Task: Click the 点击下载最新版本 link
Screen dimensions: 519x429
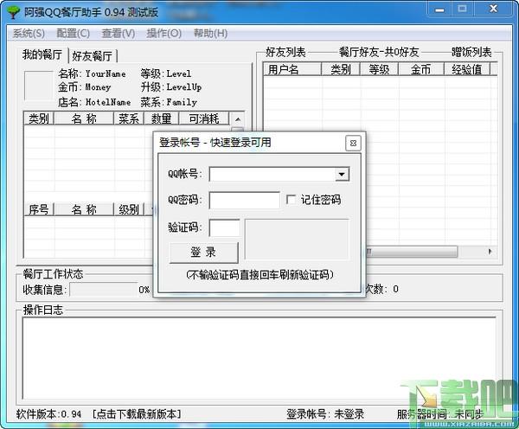Action: click(x=137, y=413)
